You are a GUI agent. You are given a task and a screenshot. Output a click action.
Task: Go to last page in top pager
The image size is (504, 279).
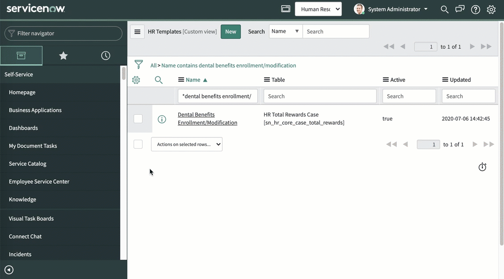486,46
